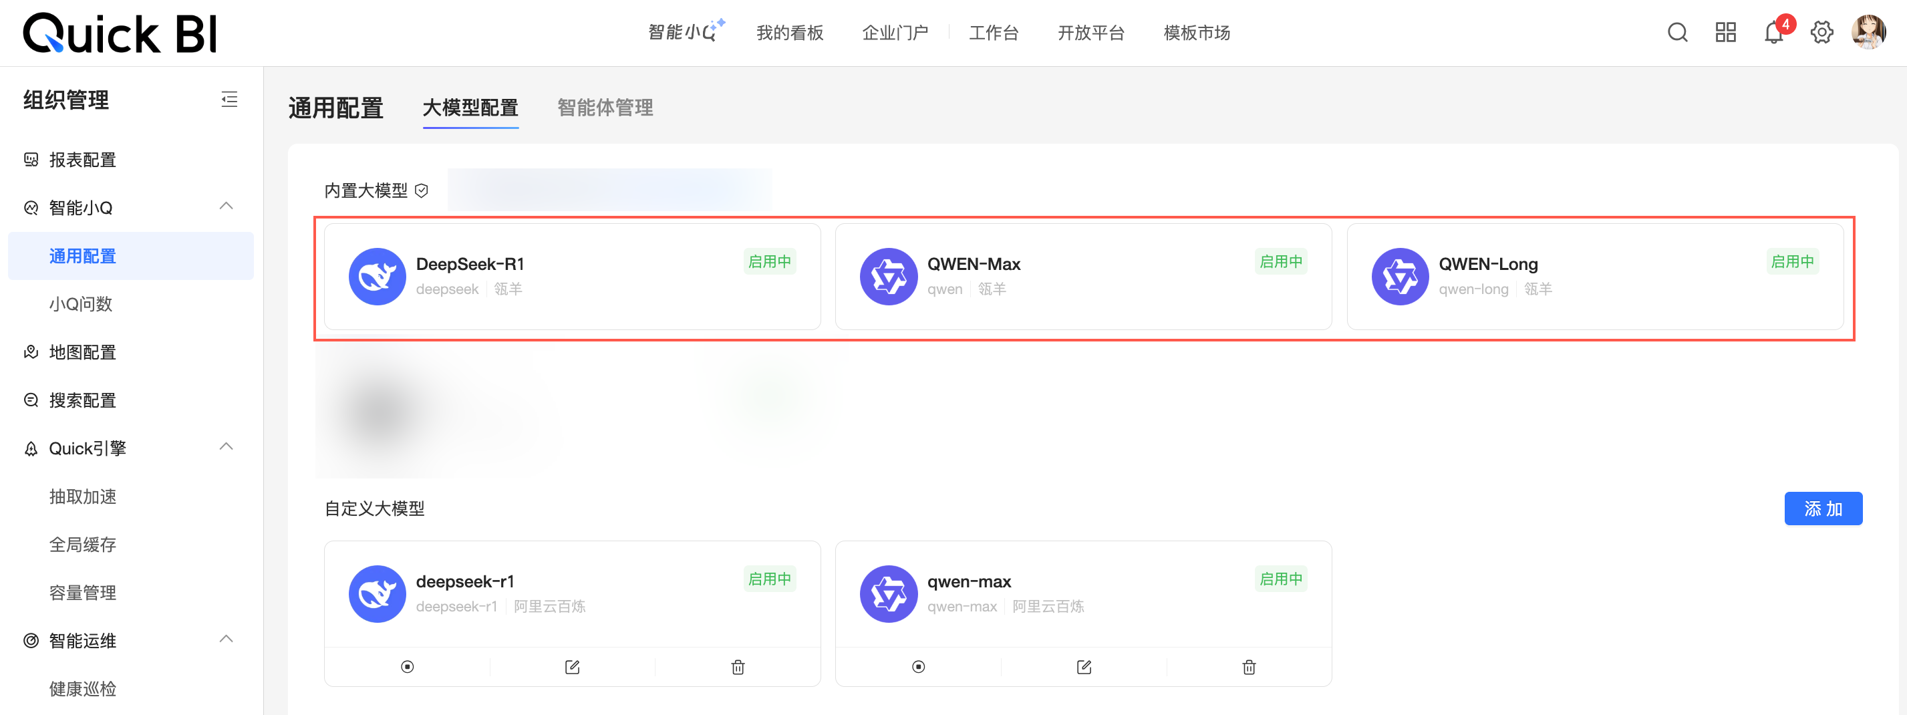Click the QWEN-Max model logo
Screen dimensions: 1907x715
889,277
